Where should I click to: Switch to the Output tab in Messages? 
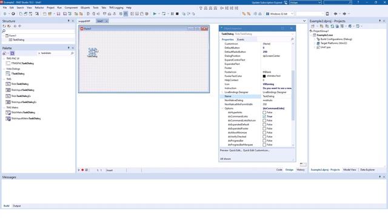point(16,206)
